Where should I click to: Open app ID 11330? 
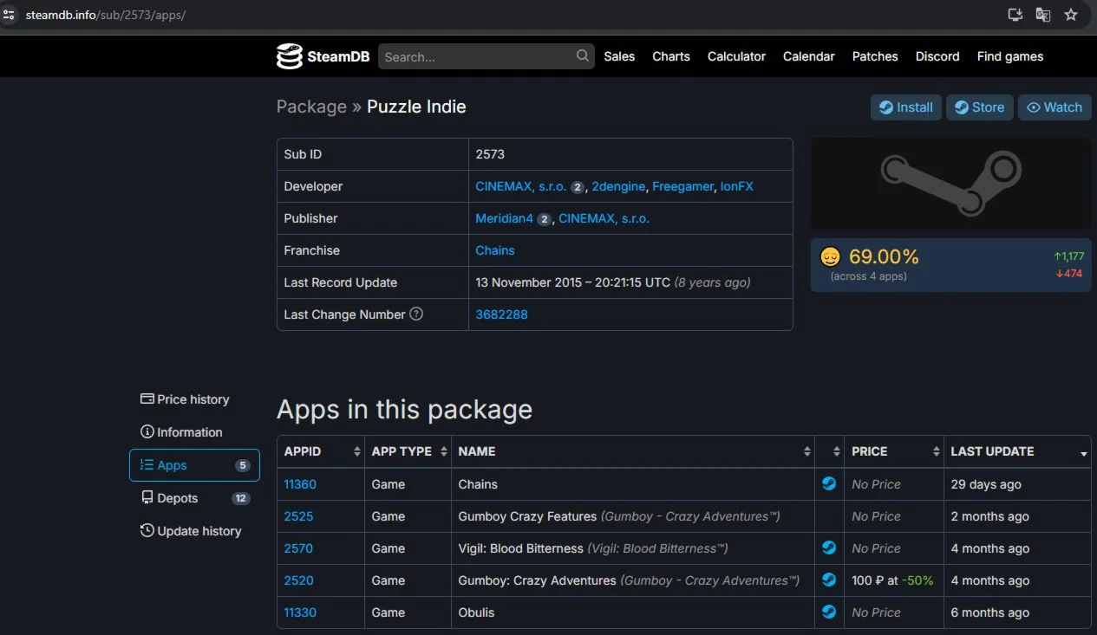(300, 612)
